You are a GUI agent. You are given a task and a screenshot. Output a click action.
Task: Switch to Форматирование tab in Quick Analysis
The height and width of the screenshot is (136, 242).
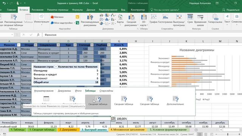click(x=44, y=91)
